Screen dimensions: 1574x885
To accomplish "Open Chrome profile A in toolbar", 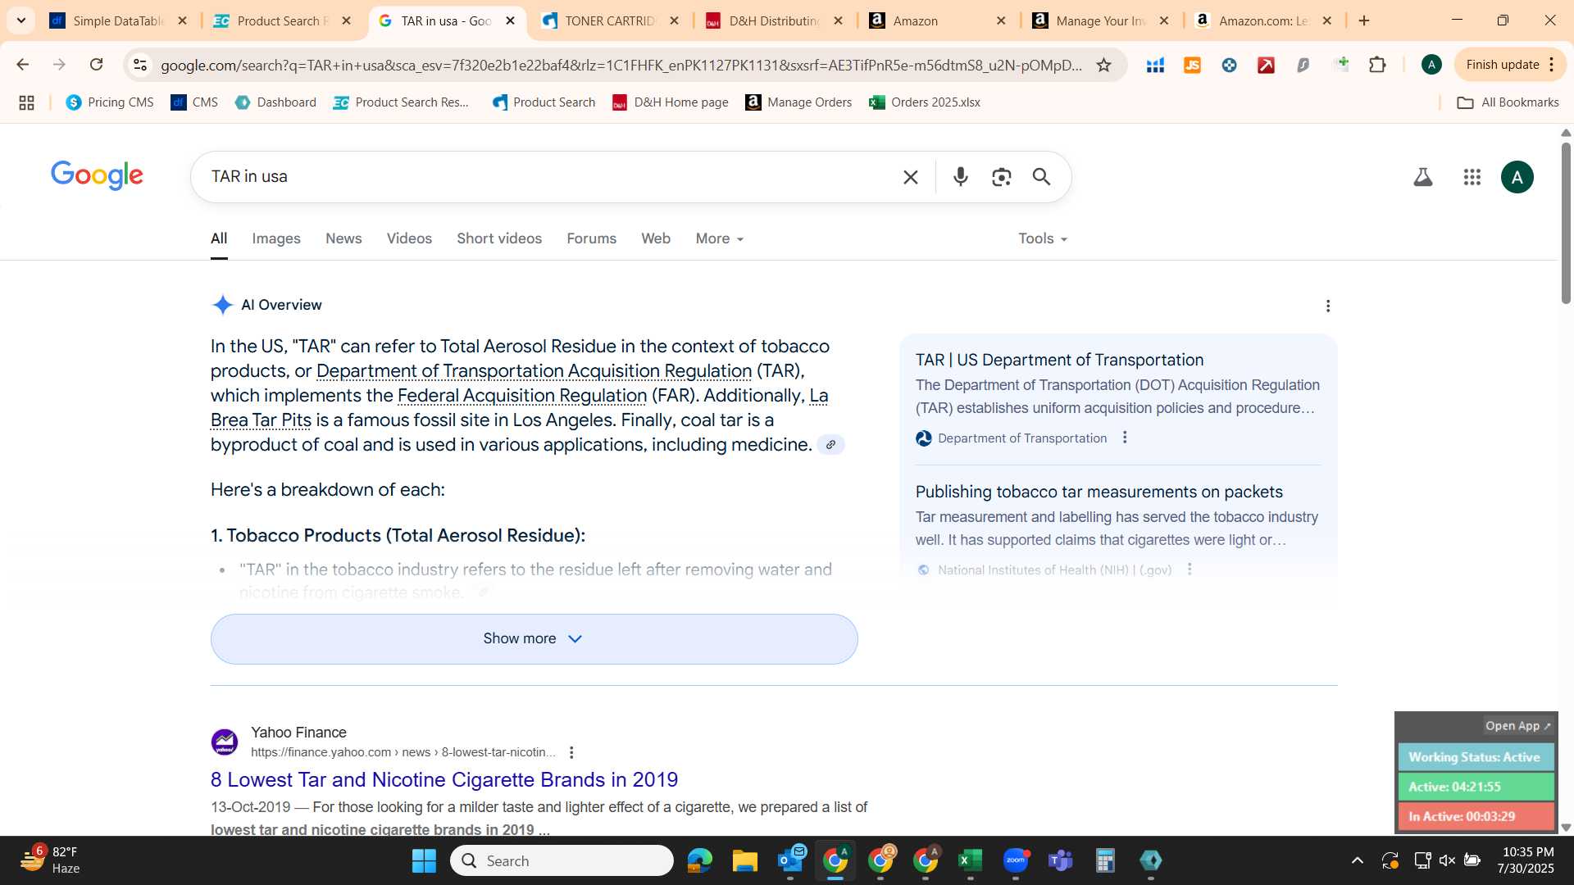I will pos(1431,65).
